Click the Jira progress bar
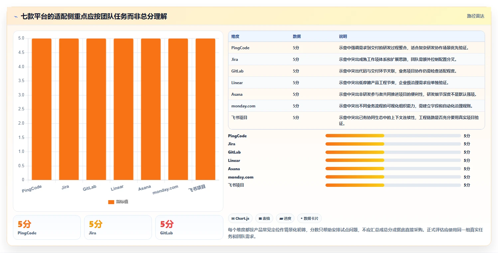 click(x=393, y=144)
